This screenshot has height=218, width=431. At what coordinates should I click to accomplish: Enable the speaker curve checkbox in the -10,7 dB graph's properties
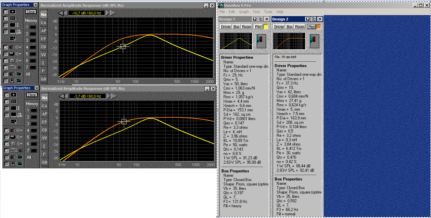point(6,74)
